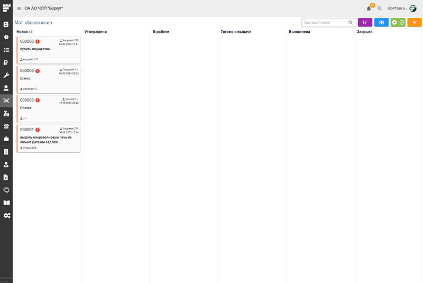Open the hamburger menu next to company name
The height and width of the screenshot is (283, 423).
tap(19, 8)
